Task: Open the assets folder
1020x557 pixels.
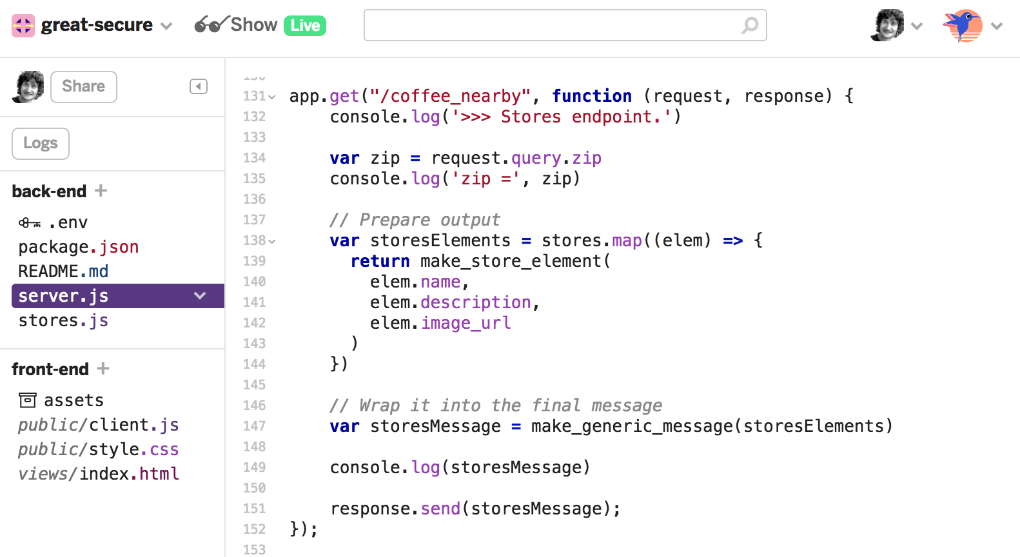Action: (x=74, y=400)
